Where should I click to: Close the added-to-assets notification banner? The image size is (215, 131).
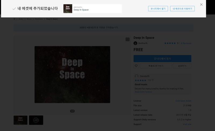point(201,5)
